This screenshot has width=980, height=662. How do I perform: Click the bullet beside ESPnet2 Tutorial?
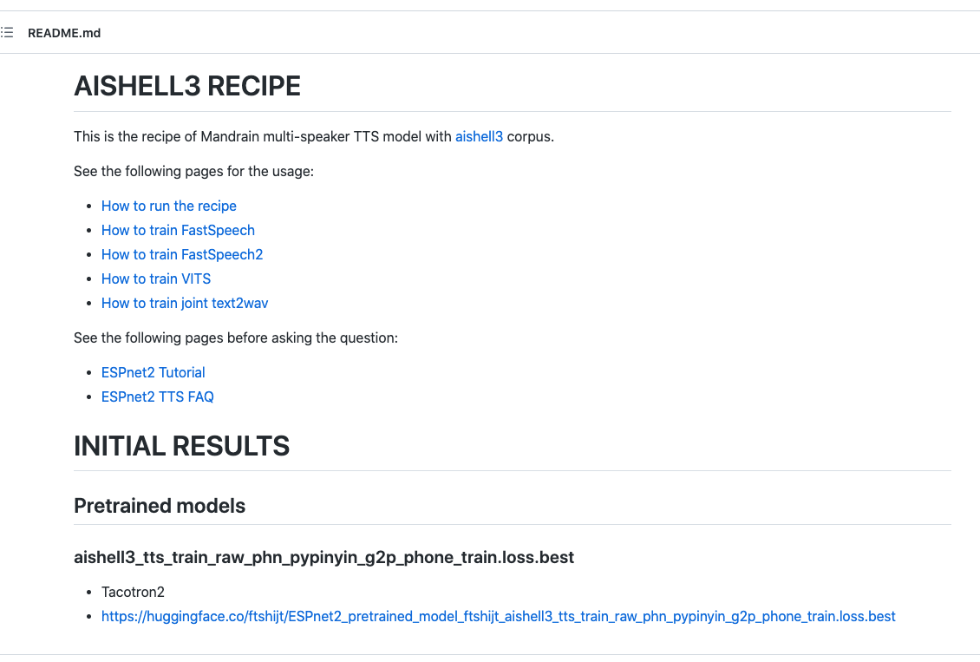(x=89, y=372)
